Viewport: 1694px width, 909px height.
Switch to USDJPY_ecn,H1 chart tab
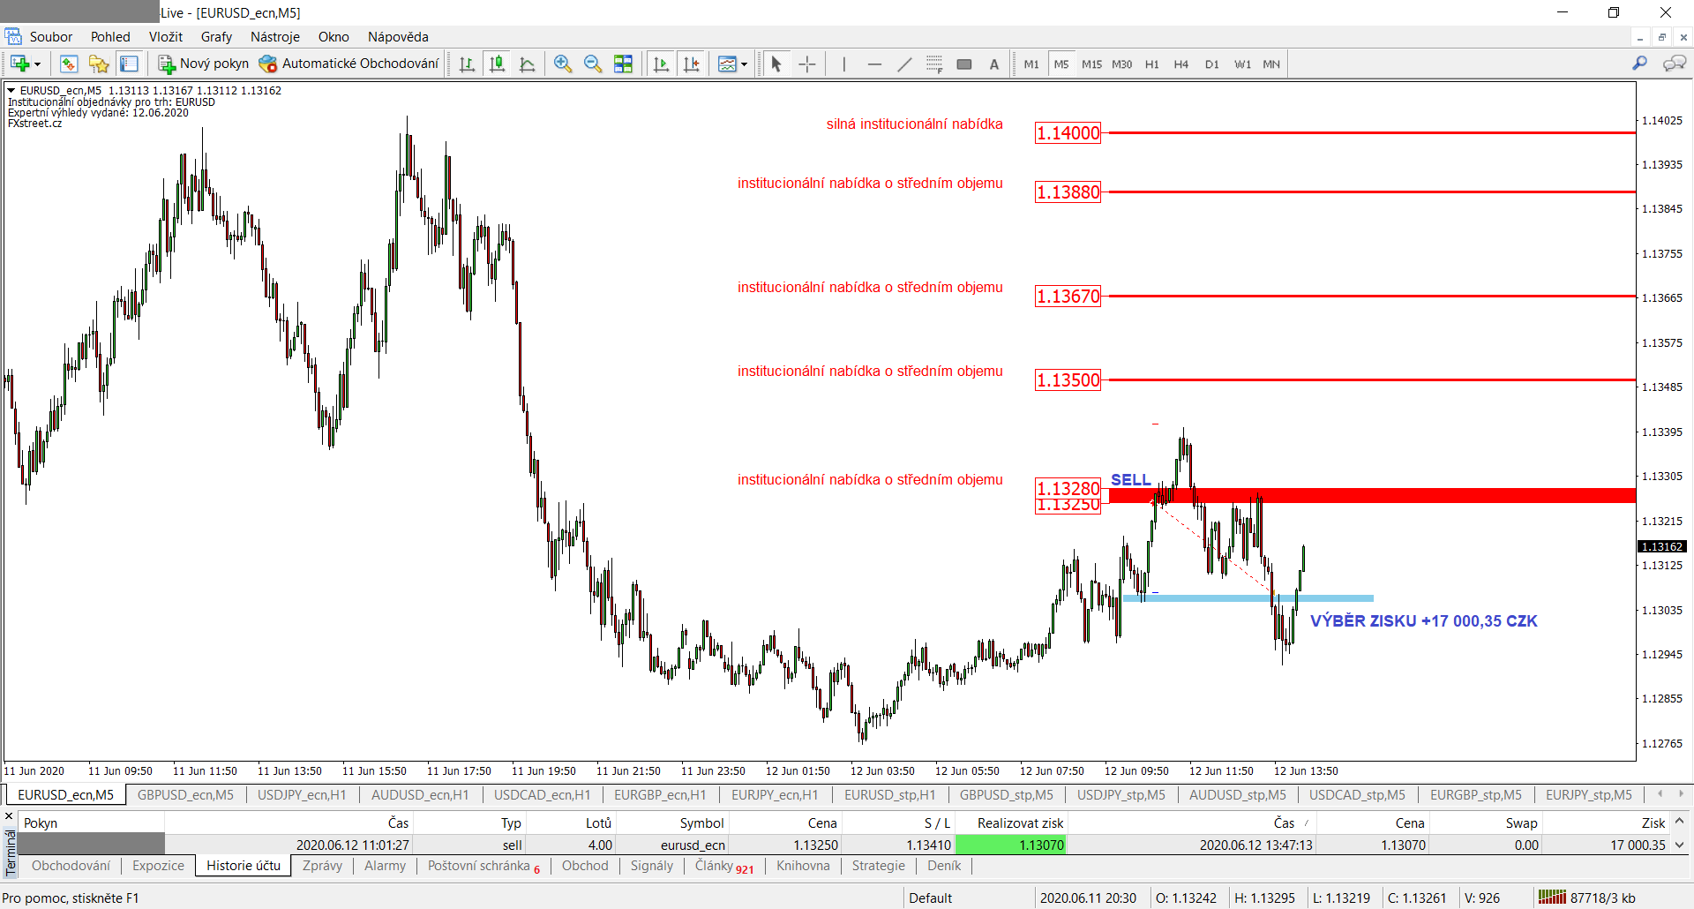pos(302,795)
